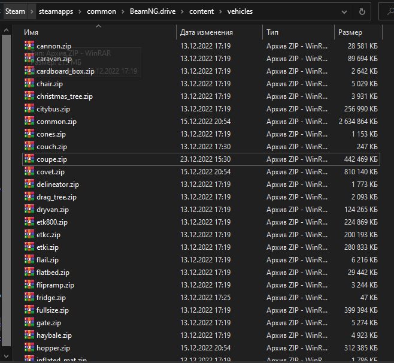This screenshot has width=394, height=363.
Task: Click the archive icon of etki.zip
Action: 29,247
